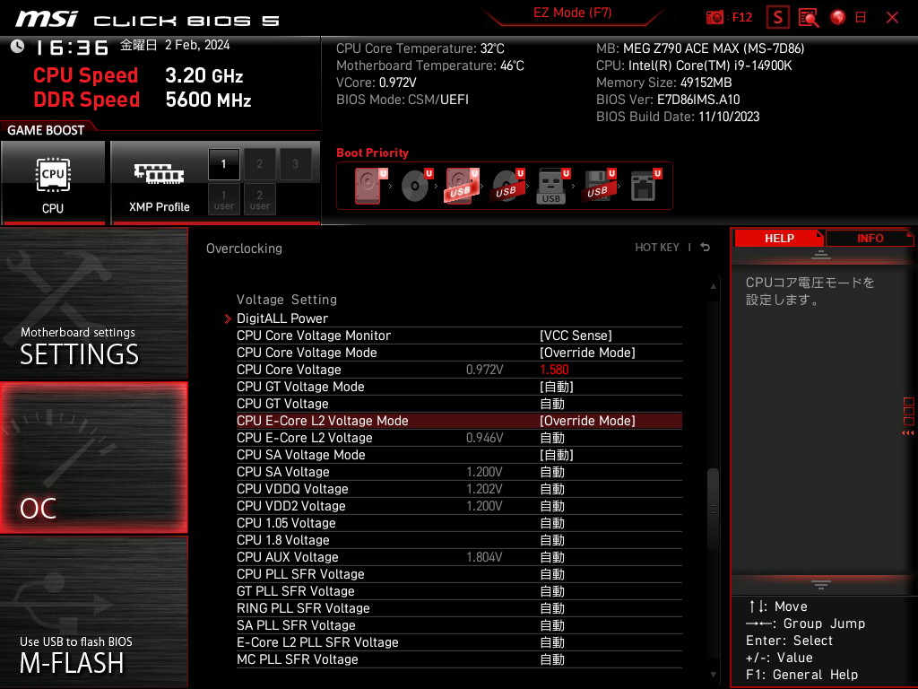Viewport: 918px width, 689px height.
Task: Open the BIOS search magnifier icon
Action: click(x=808, y=18)
